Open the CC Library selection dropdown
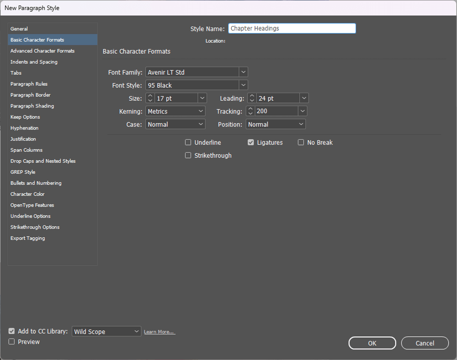Image resolution: width=457 pixels, height=360 pixels. tap(106, 331)
